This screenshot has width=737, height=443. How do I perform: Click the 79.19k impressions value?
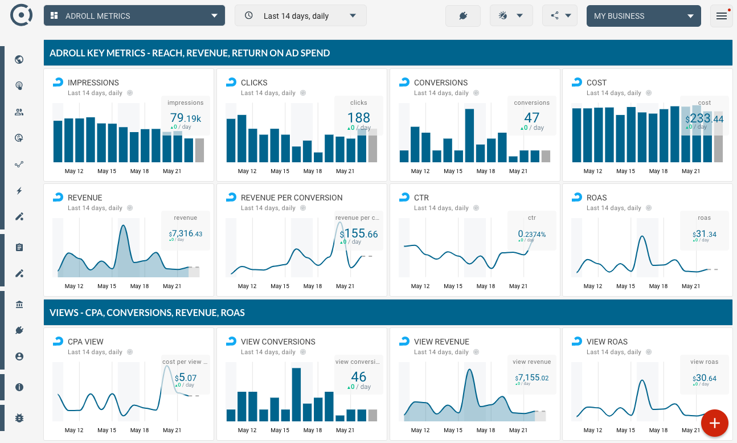[186, 118]
